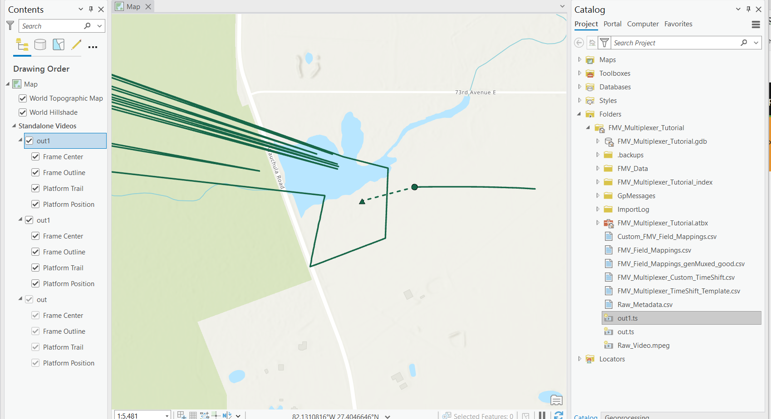Open the overview map icon in map corner
Viewport: 771px width, 419px height.
point(556,400)
